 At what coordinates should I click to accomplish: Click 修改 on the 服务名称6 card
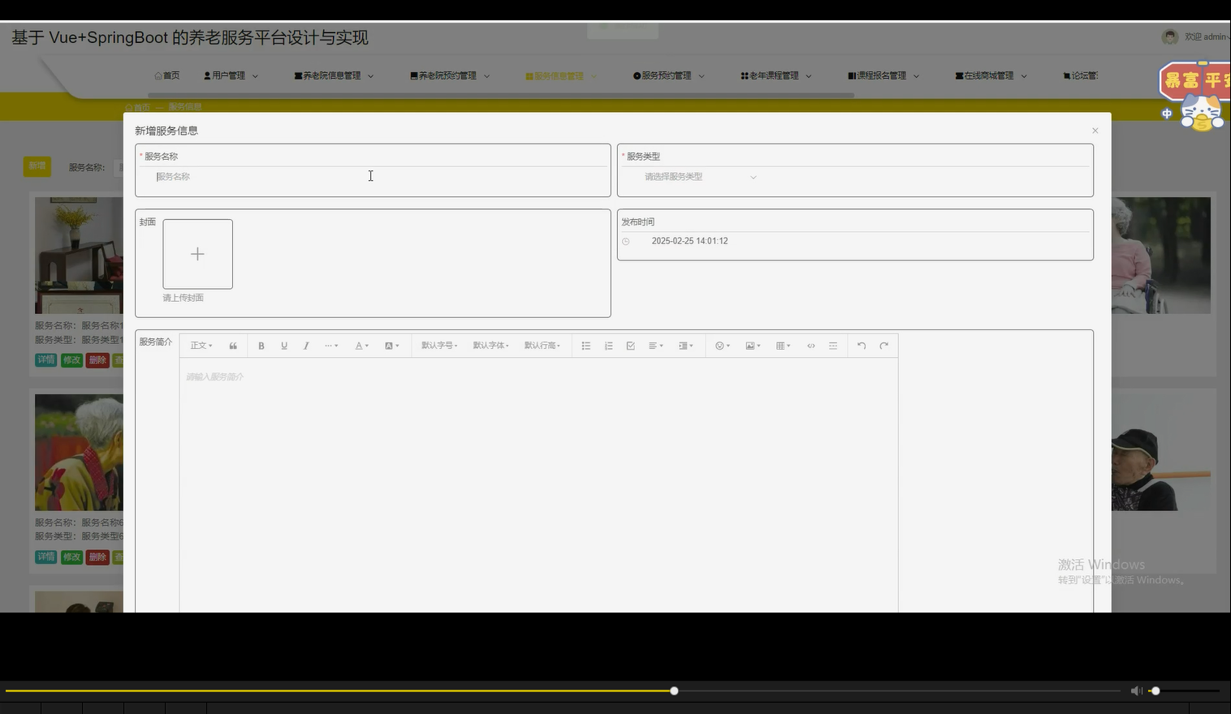[72, 557]
